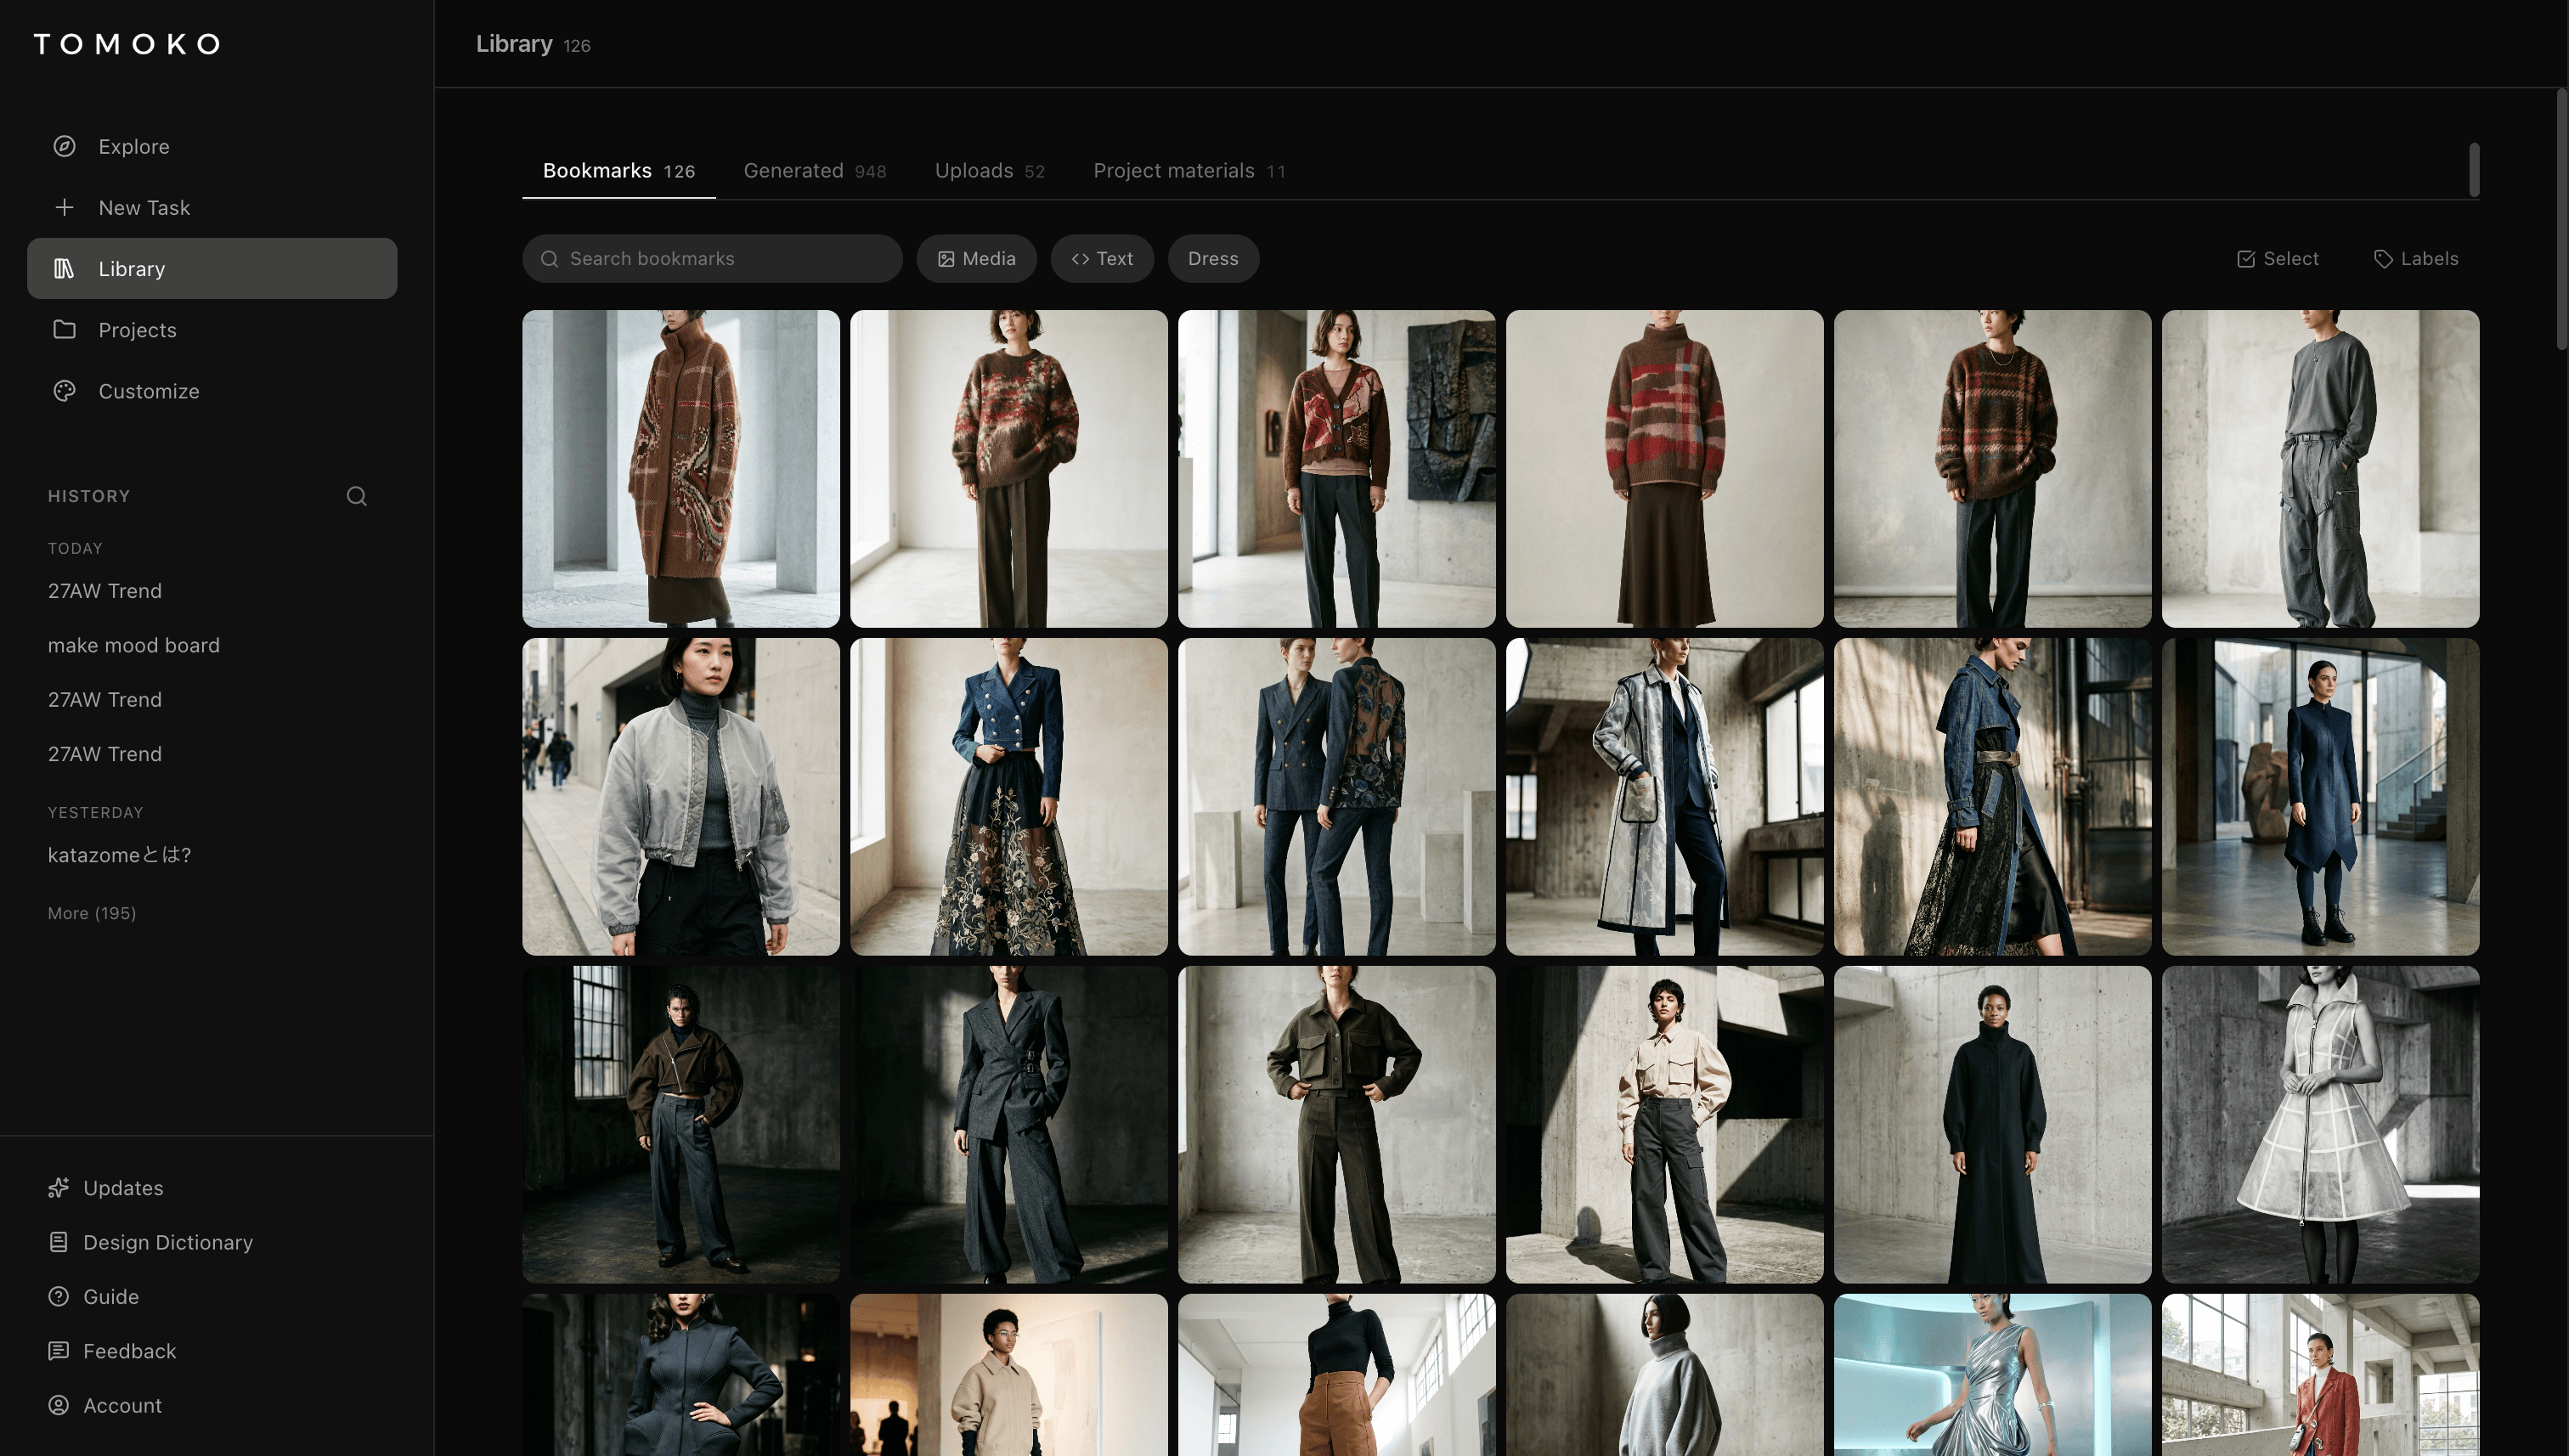This screenshot has width=2569, height=1456.
Task: Open Customize from the sidebar
Action: pyautogui.click(x=212, y=391)
